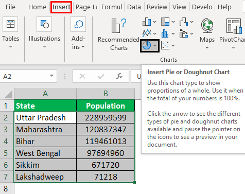The image size is (245, 194).
Task: Select the Lakshadweep cell
Action: (x=45, y=177)
